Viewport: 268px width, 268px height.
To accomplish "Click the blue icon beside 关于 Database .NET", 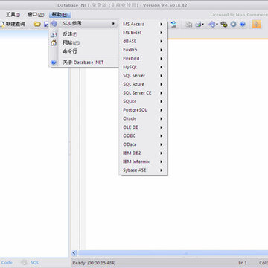I will click(x=54, y=63).
